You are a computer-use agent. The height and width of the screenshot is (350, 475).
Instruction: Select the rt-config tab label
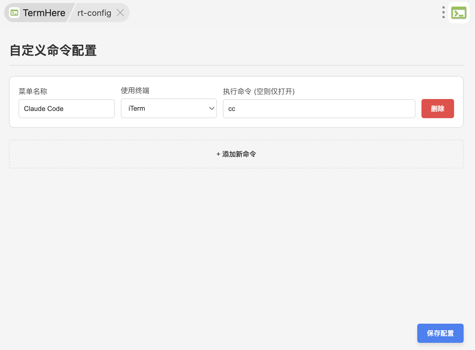point(94,13)
